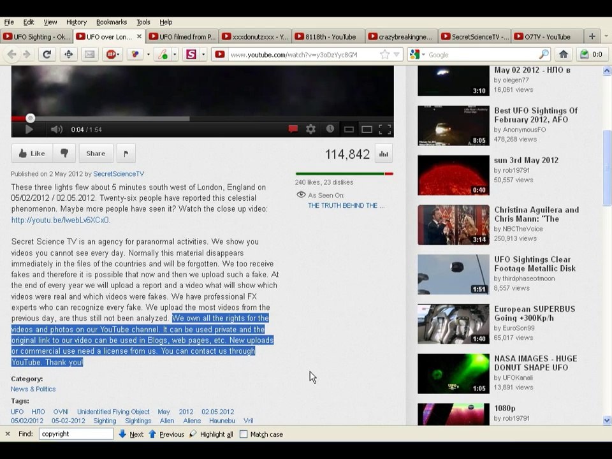Find the previous match with Previous arrow
Screen dimensions: 612x459
pos(166,434)
